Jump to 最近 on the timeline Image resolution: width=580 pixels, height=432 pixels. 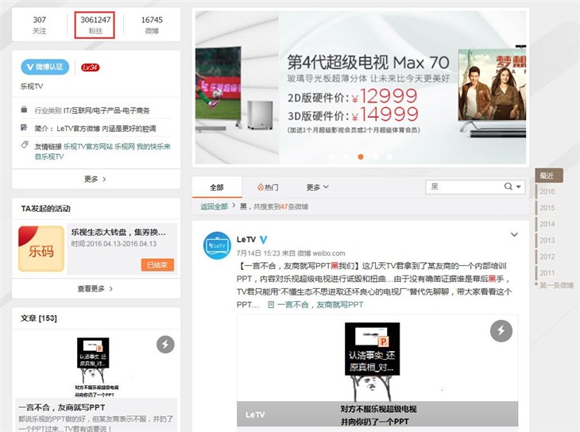tap(549, 175)
